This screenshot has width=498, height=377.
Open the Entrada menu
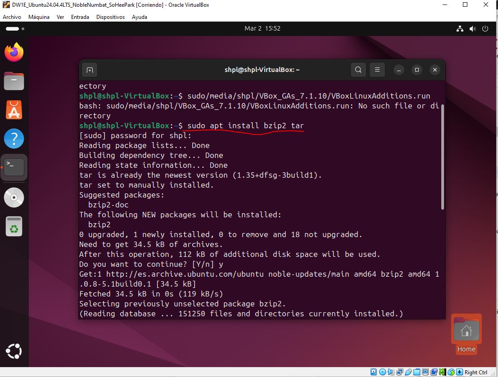80,17
